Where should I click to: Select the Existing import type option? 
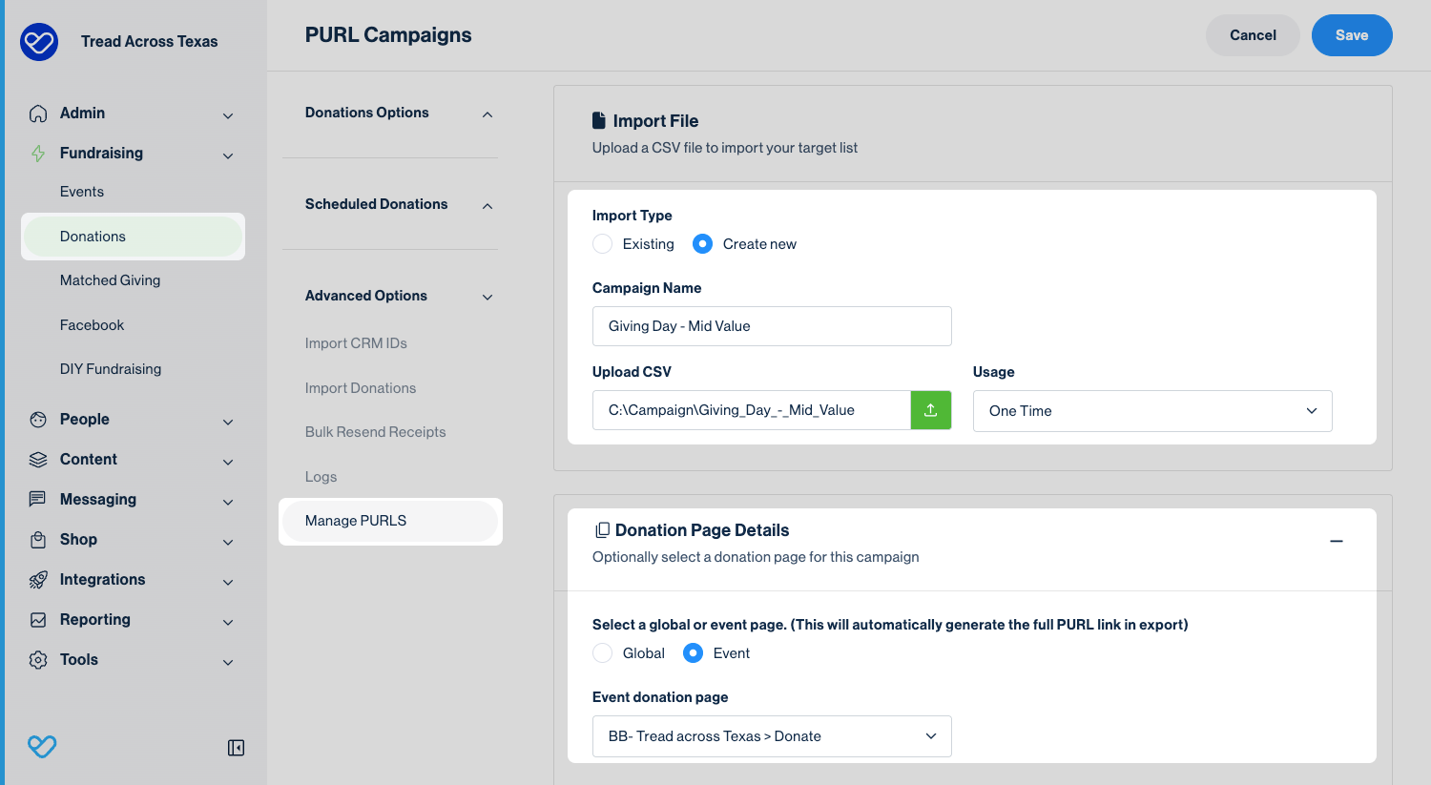(603, 244)
